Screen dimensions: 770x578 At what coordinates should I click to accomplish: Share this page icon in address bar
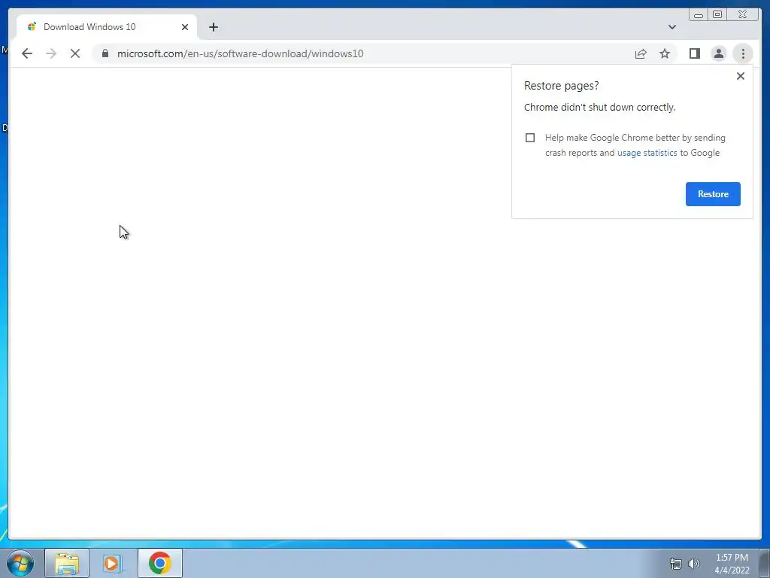(x=641, y=53)
